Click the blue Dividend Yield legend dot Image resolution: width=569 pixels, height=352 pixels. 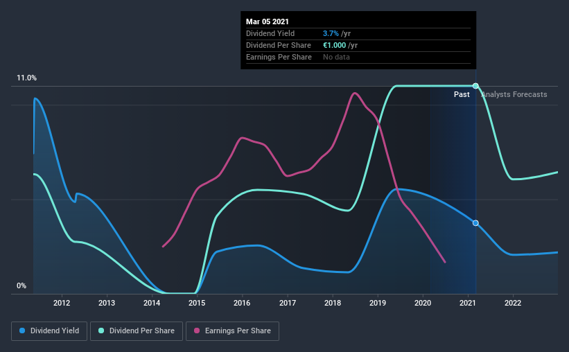coord(22,331)
